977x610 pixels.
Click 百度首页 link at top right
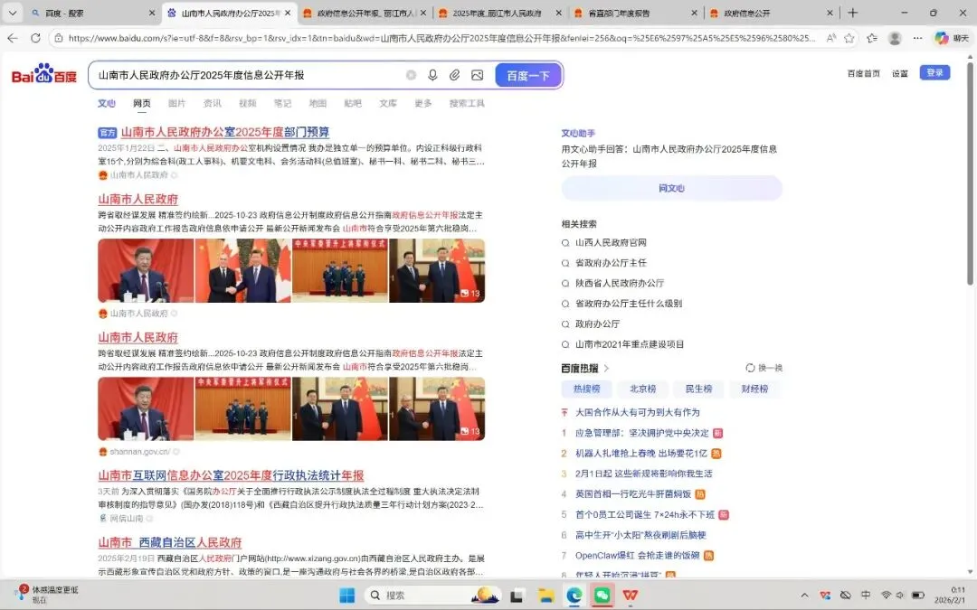864,73
